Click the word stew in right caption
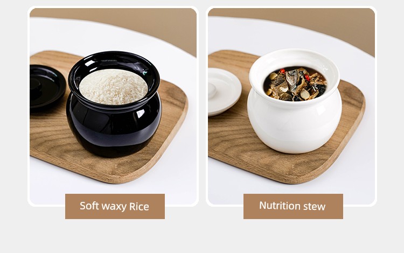The width and height of the screenshot is (404, 253). (x=315, y=206)
